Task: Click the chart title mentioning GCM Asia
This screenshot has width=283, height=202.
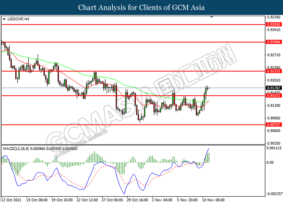Action: tap(141, 7)
